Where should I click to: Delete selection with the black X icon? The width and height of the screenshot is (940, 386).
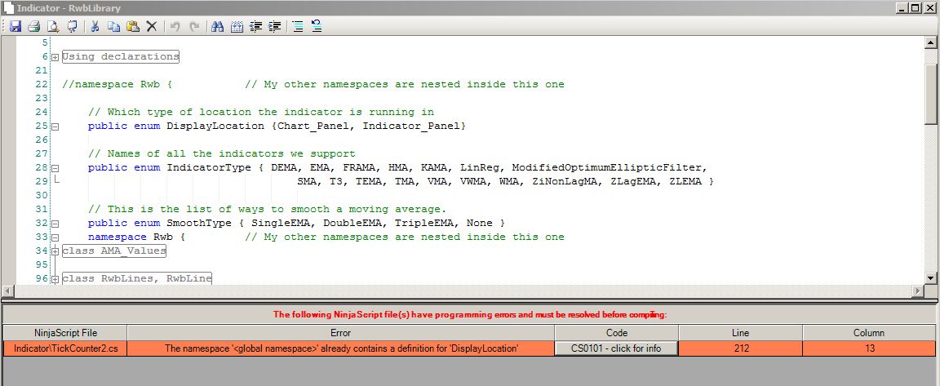pos(152,26)
